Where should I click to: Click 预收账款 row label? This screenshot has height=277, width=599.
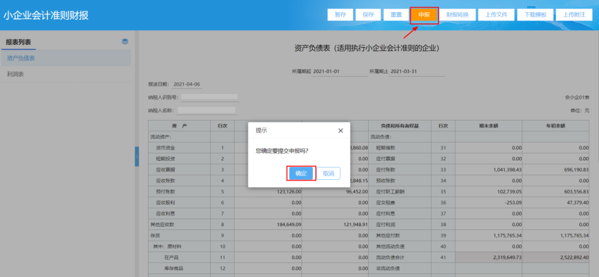click(x=385, y=181)
